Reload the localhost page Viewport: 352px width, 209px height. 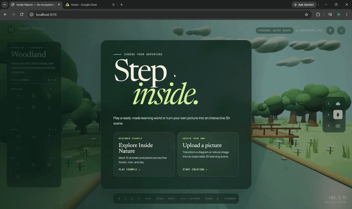point(22,15)
